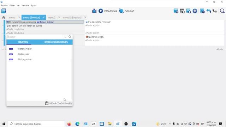The height and width of the screenshot is (127, 226).
Task: Open Microsoft Edge from taskbar
Action: point(77,124)
